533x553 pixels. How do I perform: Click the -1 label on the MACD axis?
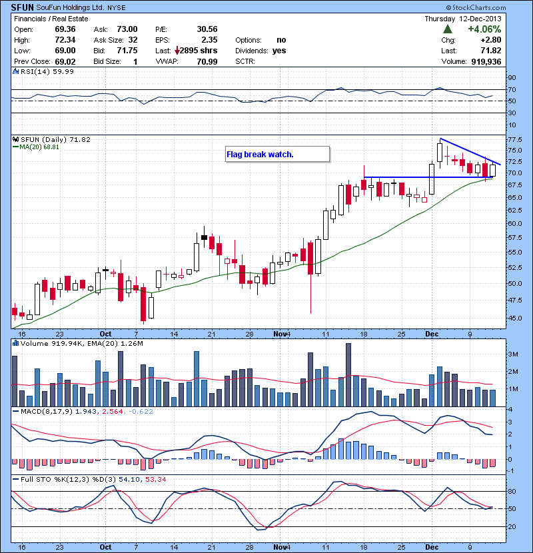click(510, 471)
